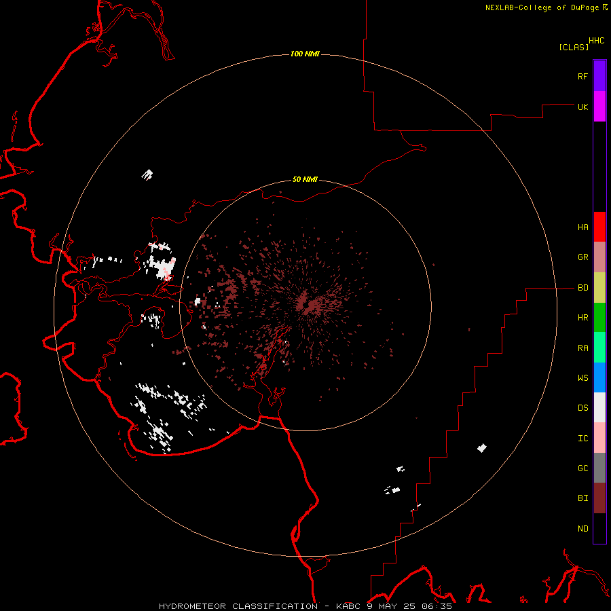Click the DS legend label
This screenshot has width=611, height=611.
(x=582, y=408)
